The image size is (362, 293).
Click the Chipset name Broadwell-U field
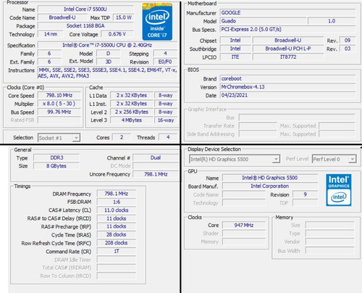(x=288, y=41)
